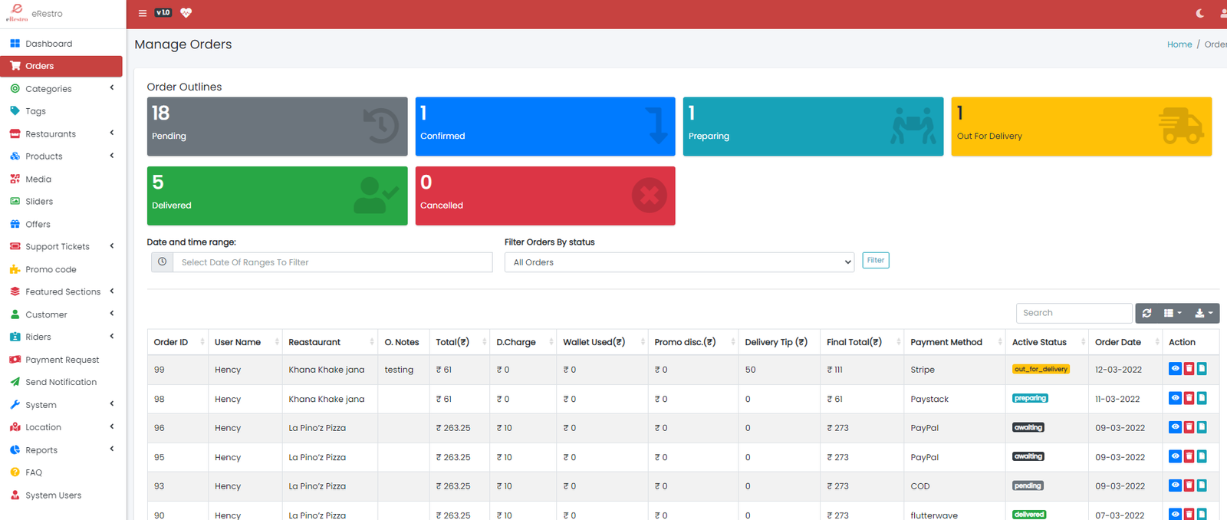Switch to dark mode with moon icon
The width and height of the screenshot is (1227, 520).
click(x=1200, y=13)
